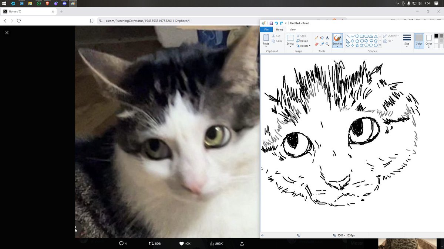Image resolution: width=444 pixels, height=249 pixels.
Task: Select the Fill with color bucket tool
Action: 322,38
